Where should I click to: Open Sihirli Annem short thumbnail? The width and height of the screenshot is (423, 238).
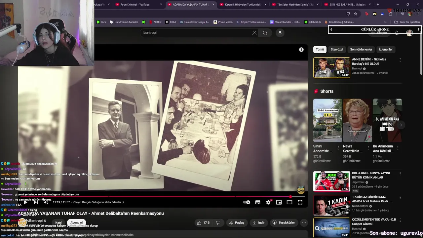coord(328,120)
